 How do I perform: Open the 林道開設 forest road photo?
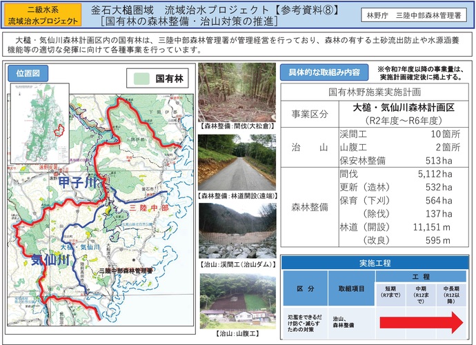tap(235, 161)
